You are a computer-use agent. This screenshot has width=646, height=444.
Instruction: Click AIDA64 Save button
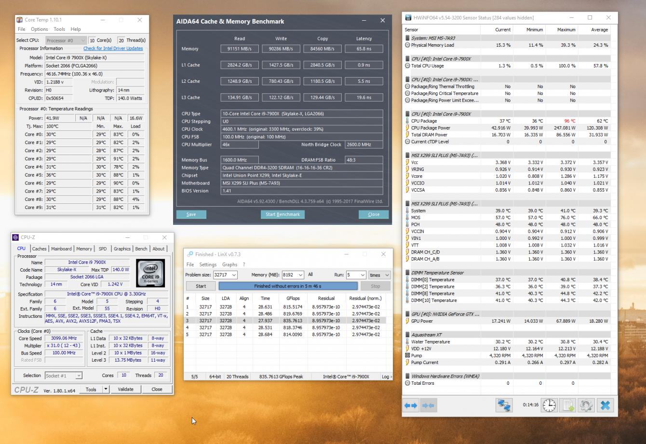[191, 214]
